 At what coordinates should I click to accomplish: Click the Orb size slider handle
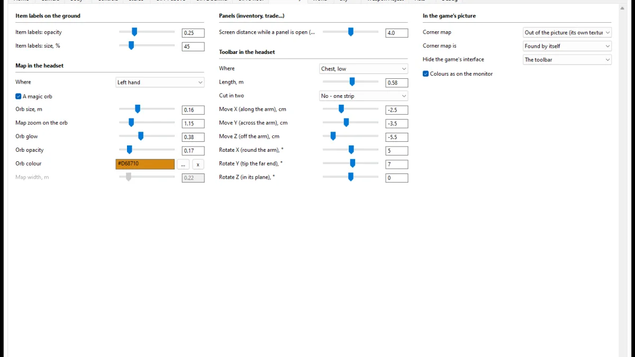pos(138,109)
